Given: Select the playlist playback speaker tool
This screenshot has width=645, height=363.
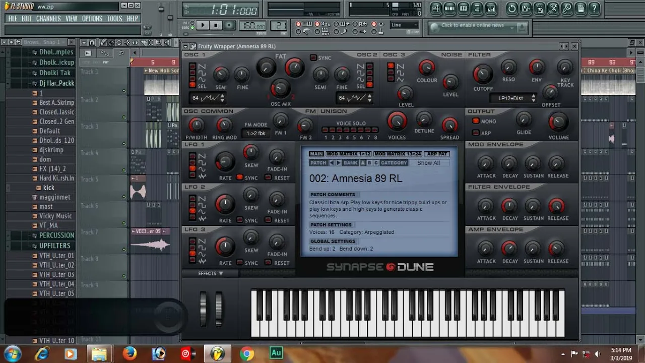Looking at the screenshot, I should coord(166,42).
